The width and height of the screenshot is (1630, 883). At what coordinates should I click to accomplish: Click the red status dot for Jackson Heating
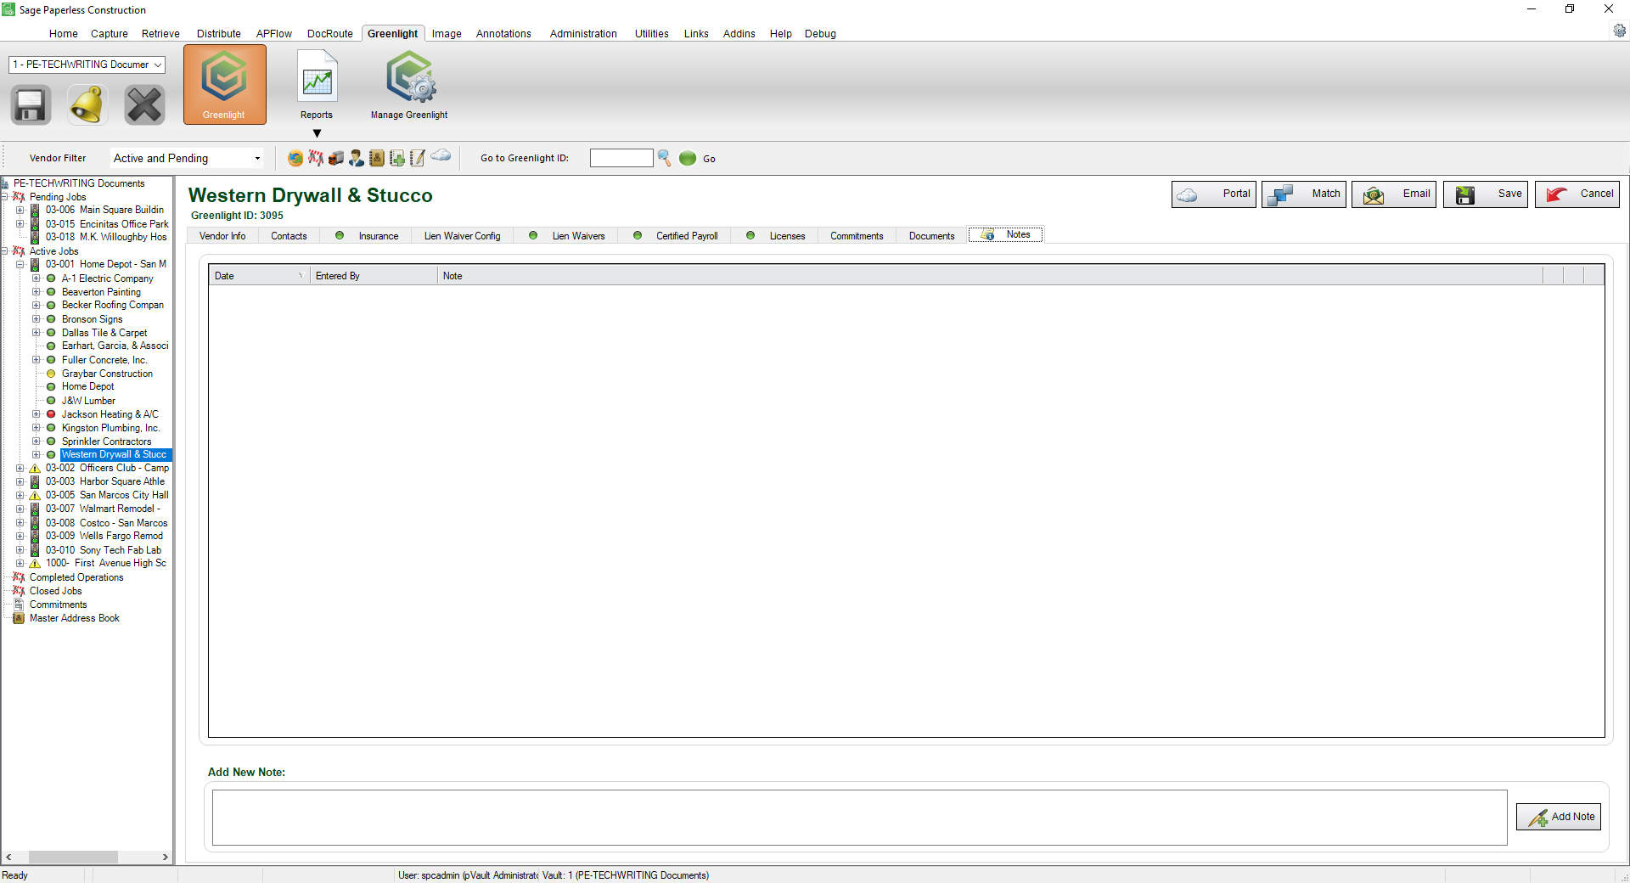51,414
